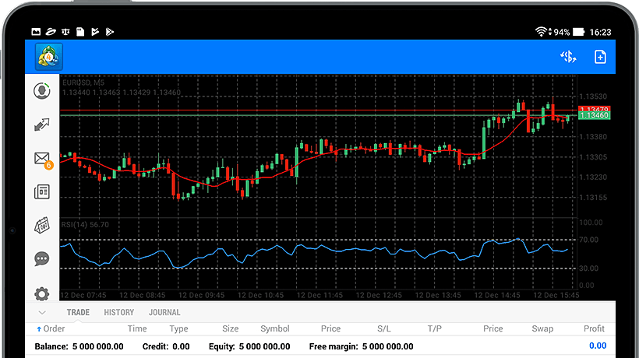The image size is (639, 358).
Task: Click the Symbol column header
Action: [274, 328]
